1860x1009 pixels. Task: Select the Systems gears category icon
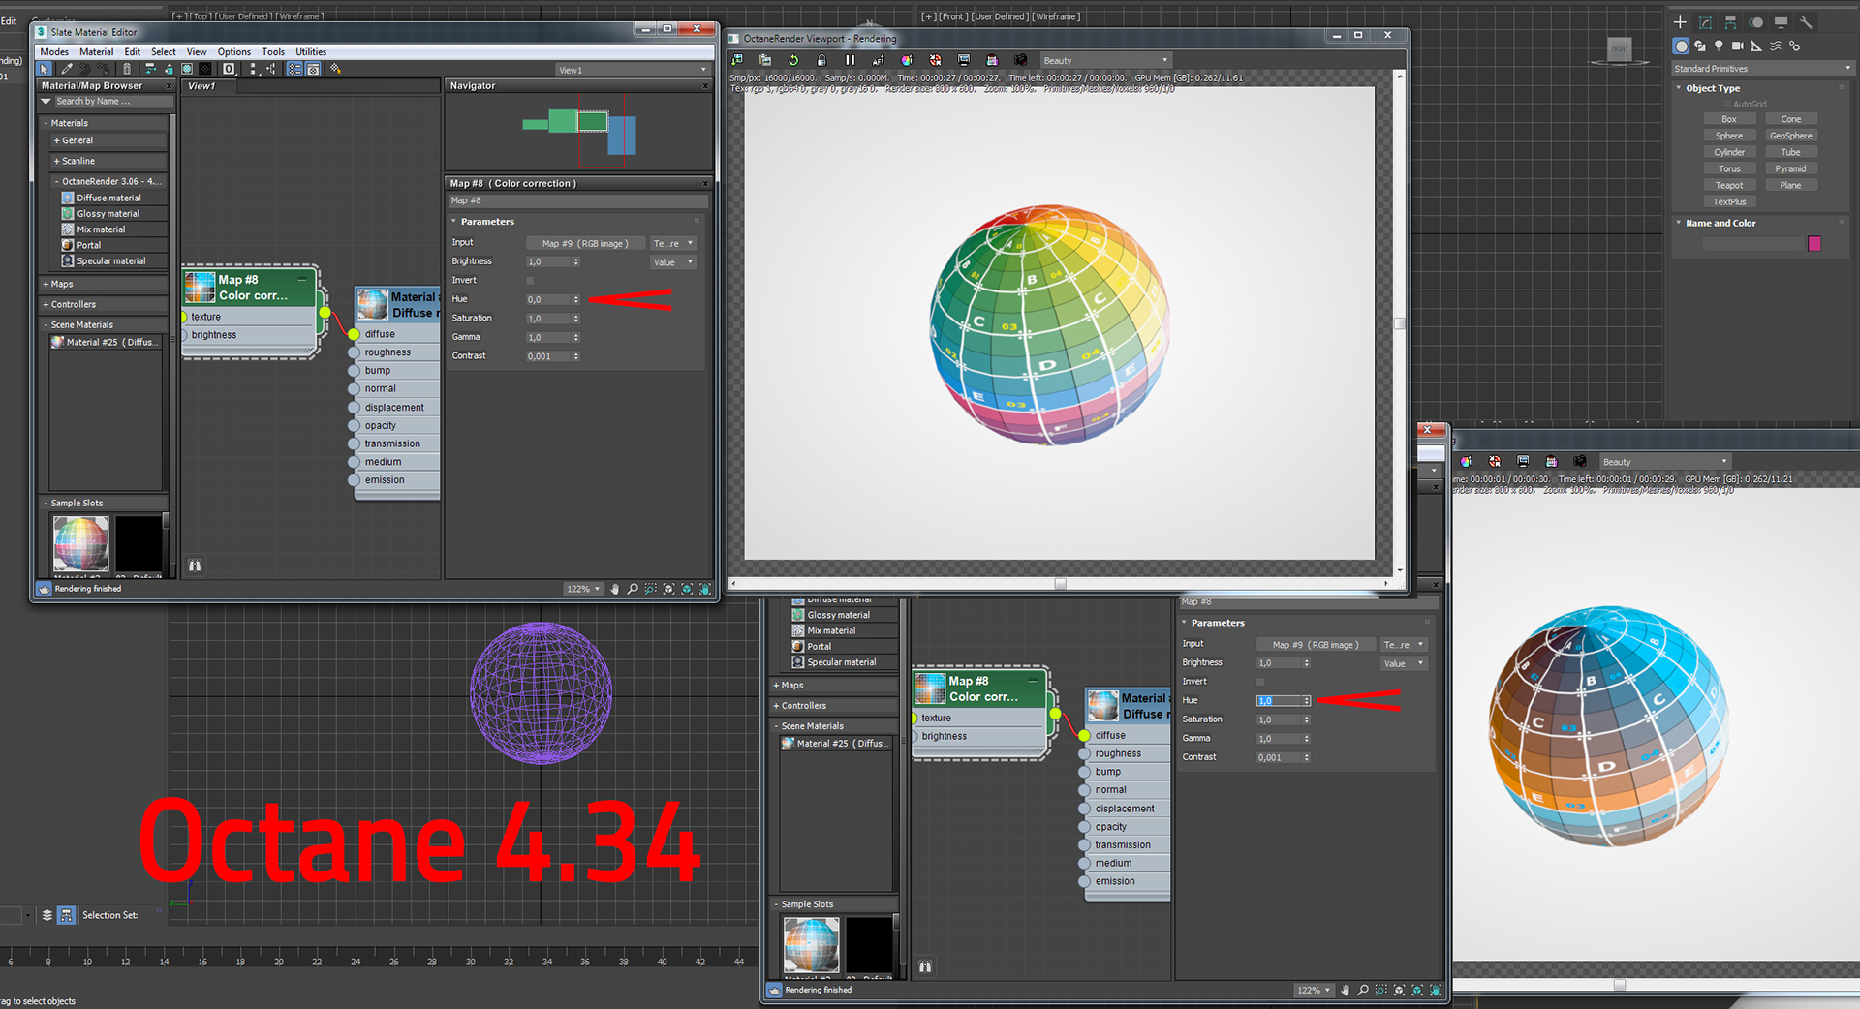coord(1794,46)
